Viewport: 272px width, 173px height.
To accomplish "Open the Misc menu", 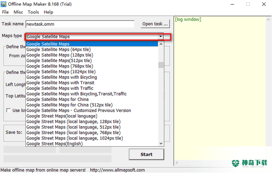I will pyautogui.click(x=18, y=12).
